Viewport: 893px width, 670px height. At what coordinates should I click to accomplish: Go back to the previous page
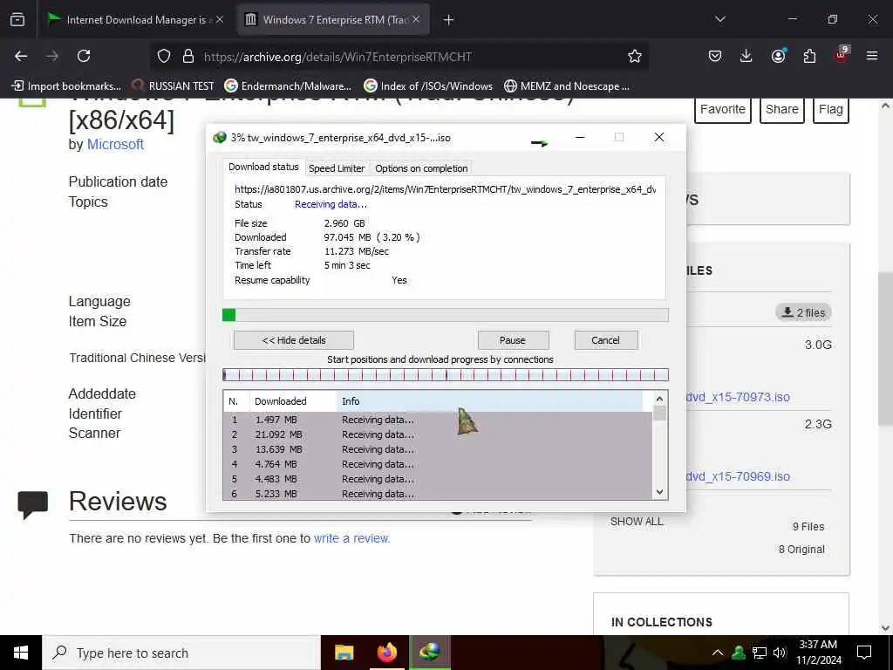(21, 56)
